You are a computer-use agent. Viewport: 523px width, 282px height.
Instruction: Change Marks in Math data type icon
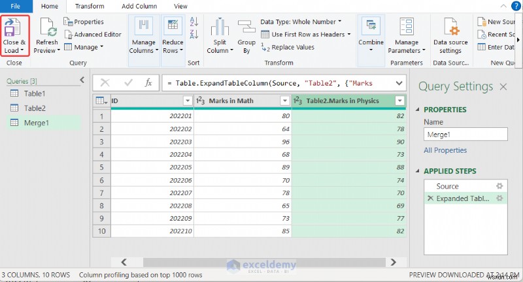click(201, 101)
